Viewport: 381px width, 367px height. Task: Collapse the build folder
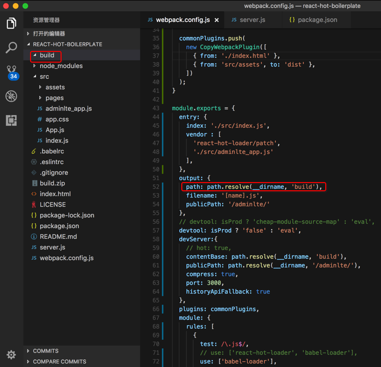tap(47, 55)
